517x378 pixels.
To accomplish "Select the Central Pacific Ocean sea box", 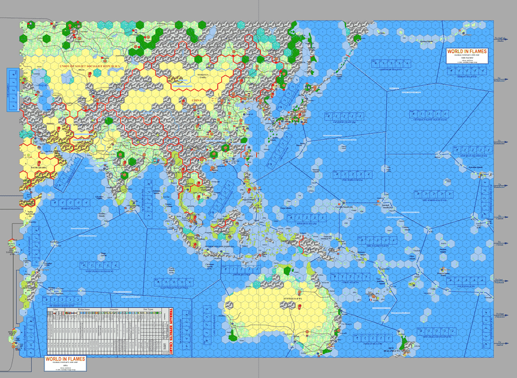I will (429, 114).
